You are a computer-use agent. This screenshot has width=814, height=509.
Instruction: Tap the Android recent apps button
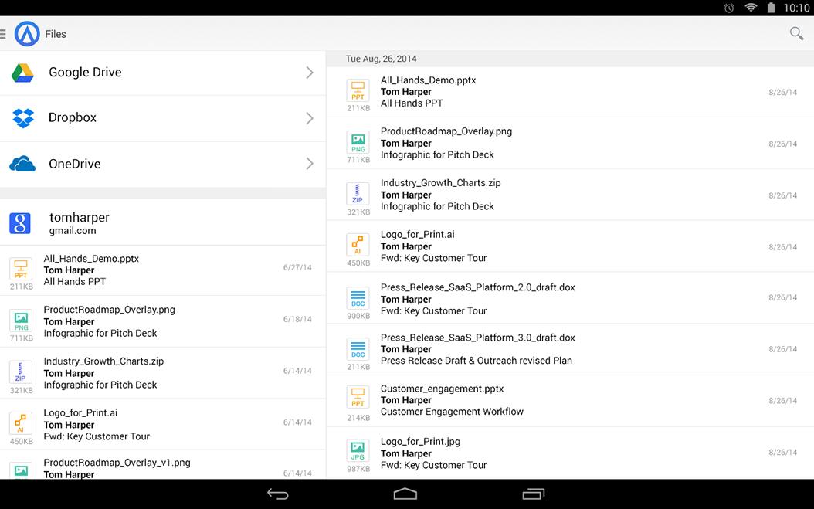pos(534,494)
